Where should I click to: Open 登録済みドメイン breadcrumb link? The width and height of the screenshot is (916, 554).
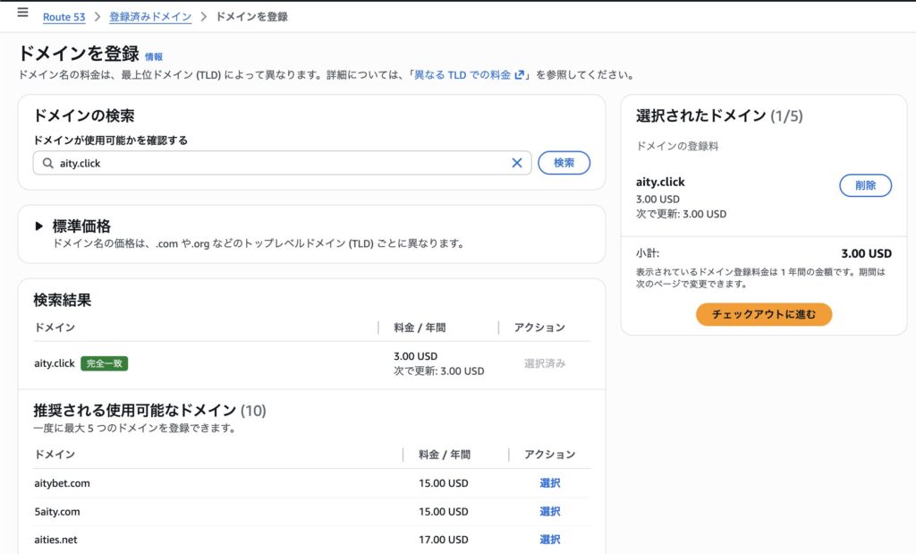[x=150, y=17]
